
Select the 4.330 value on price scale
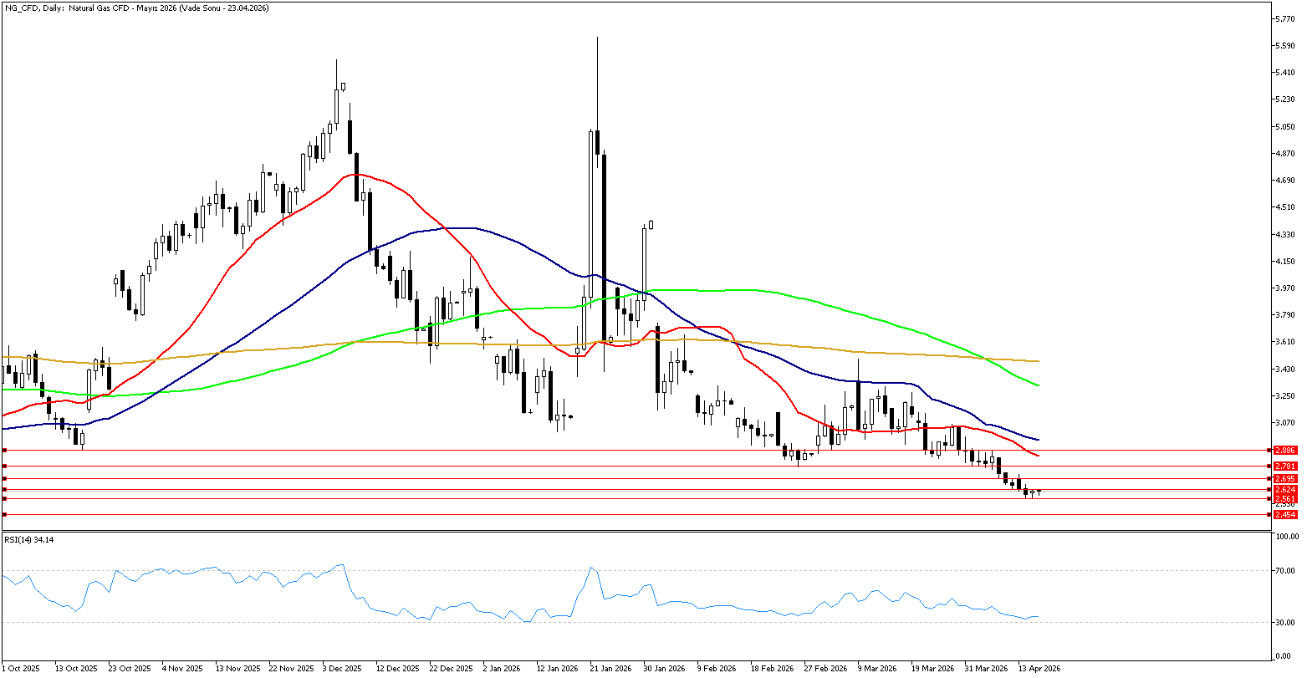(1285, 234)
